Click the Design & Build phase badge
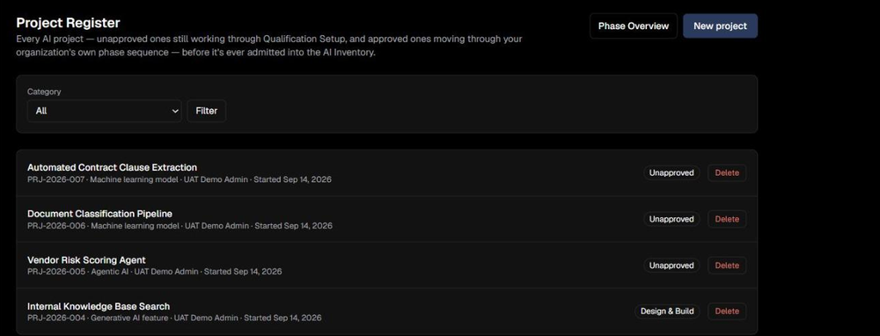880x336 pixels. click(667, 311)
